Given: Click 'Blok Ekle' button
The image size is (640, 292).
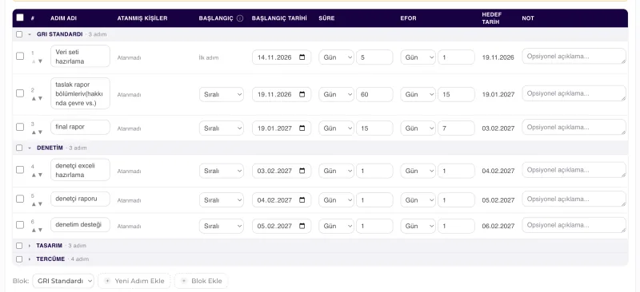Looking at the screenshot, I should pos(202,281).
